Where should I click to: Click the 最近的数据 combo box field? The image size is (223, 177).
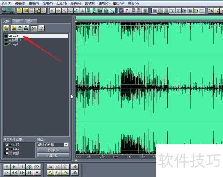(x=53, y=145)
